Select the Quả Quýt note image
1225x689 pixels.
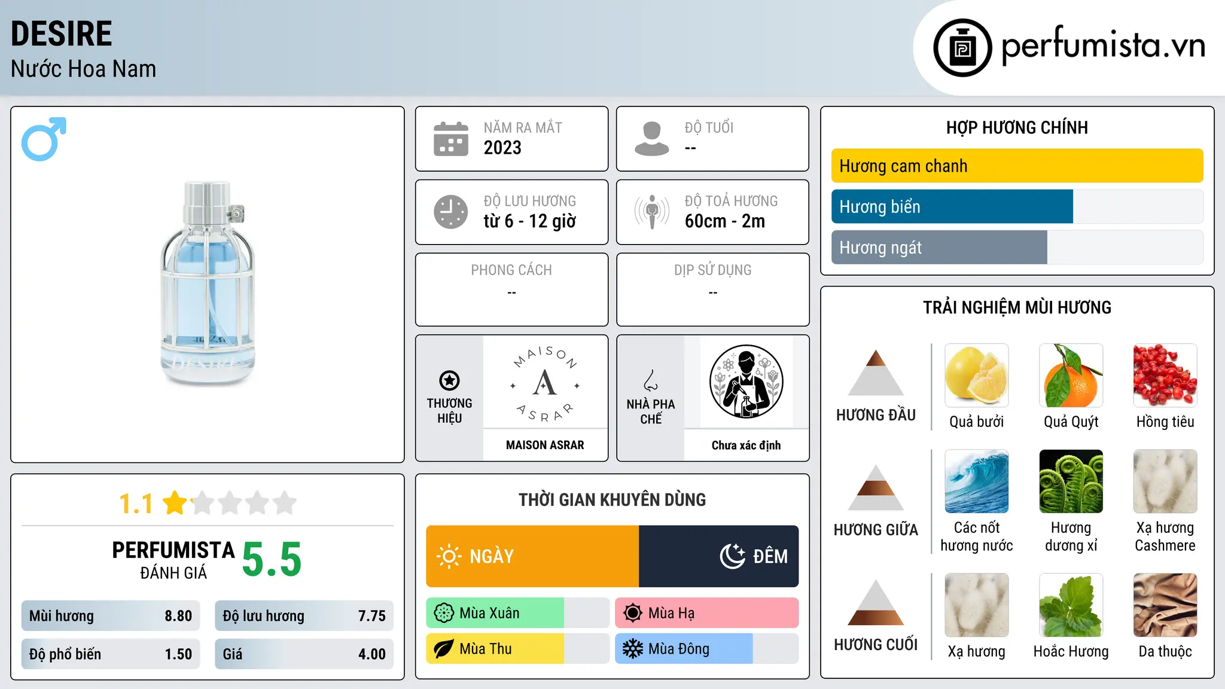[x=1071, y=376]
